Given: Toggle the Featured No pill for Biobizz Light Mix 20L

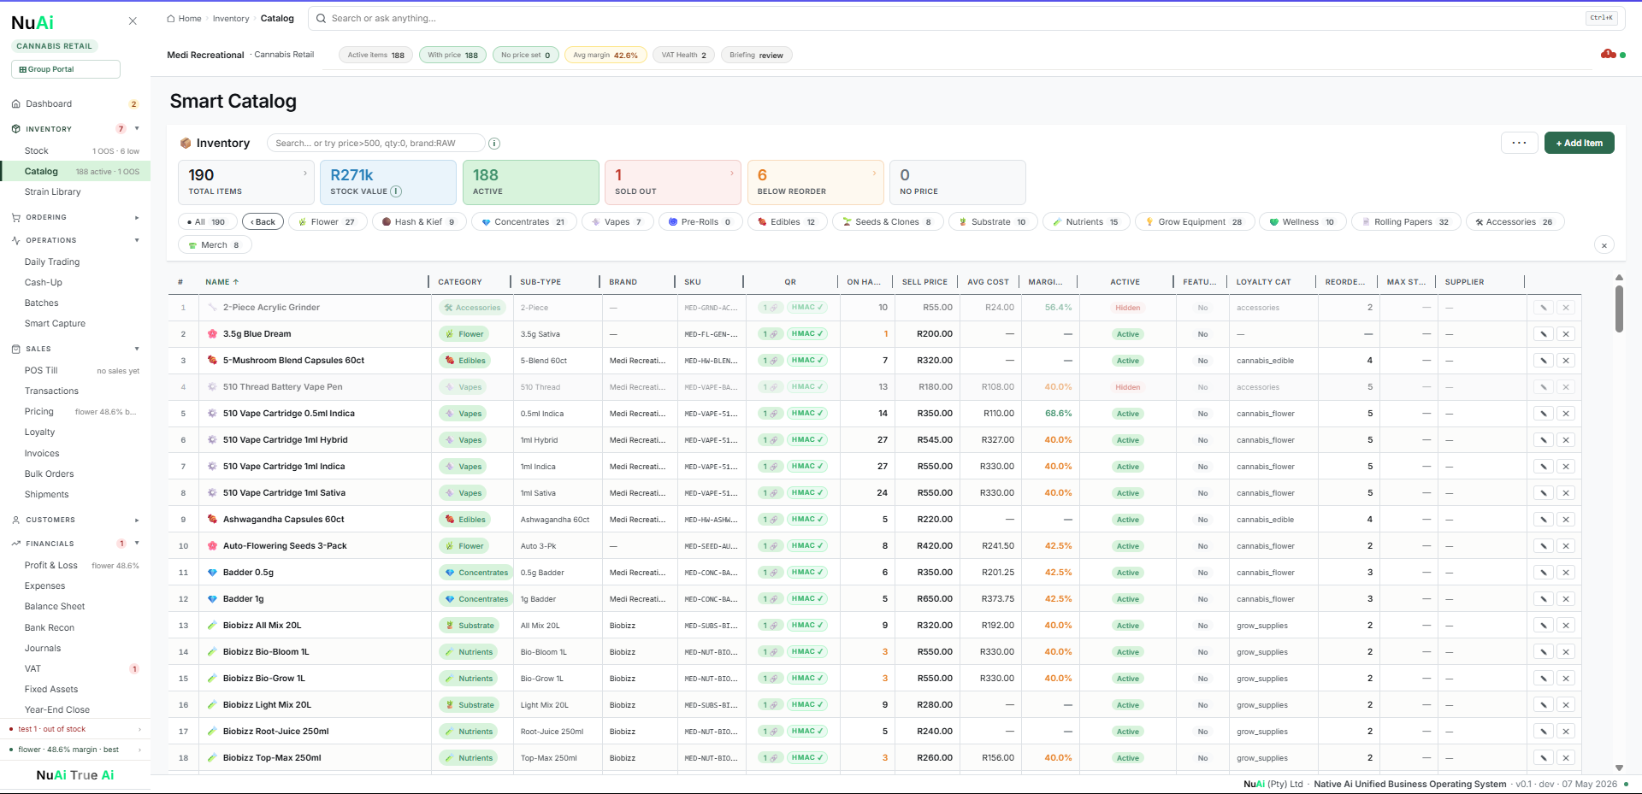Looking at the screenshot, I should click(x=1202, y=705).
